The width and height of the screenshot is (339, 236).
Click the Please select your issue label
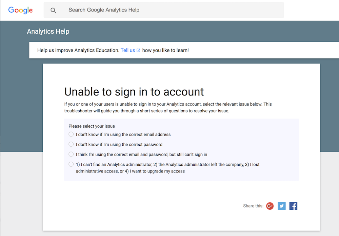coord(92,126)
